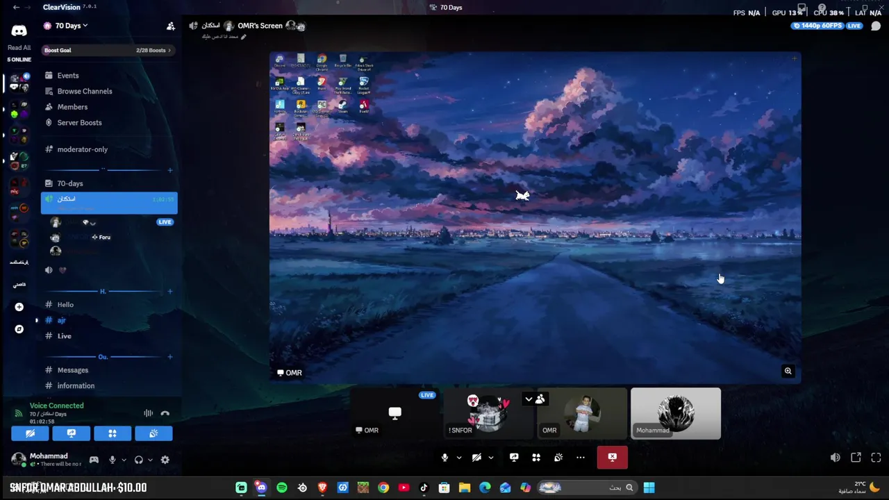Disconnect from voice using the phone icon
889x500 pixels.
click(165, 413)
